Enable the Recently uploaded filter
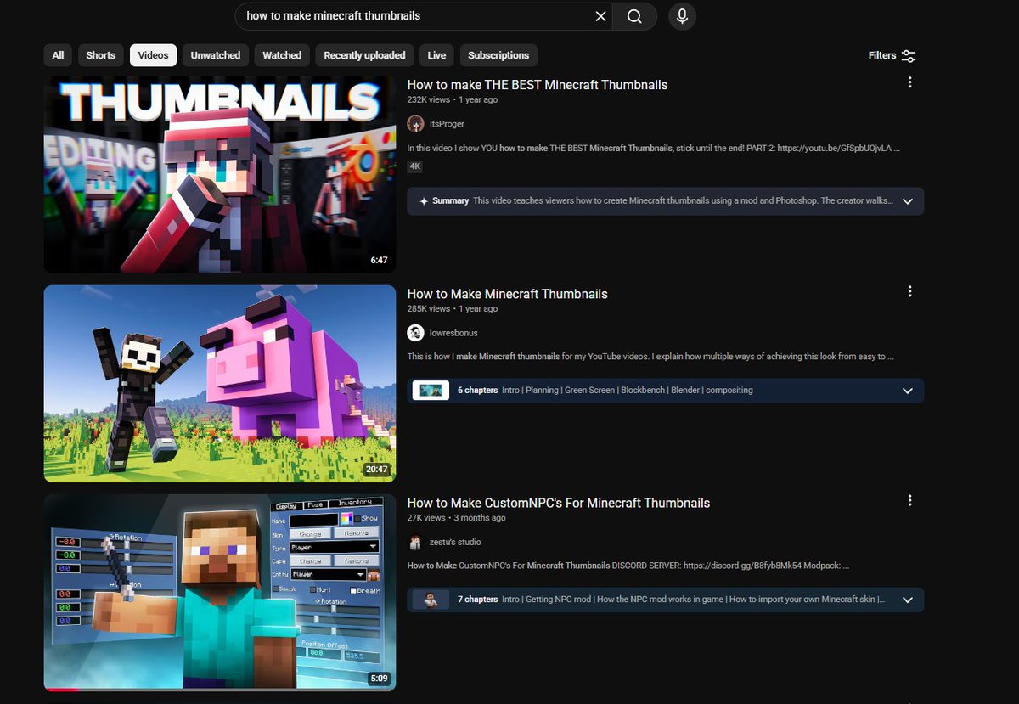 click(363, 54)
